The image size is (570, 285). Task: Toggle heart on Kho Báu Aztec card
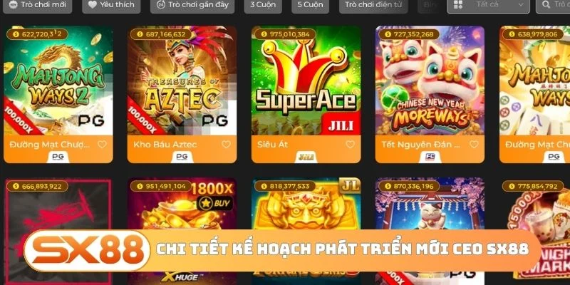click(226, 145)
